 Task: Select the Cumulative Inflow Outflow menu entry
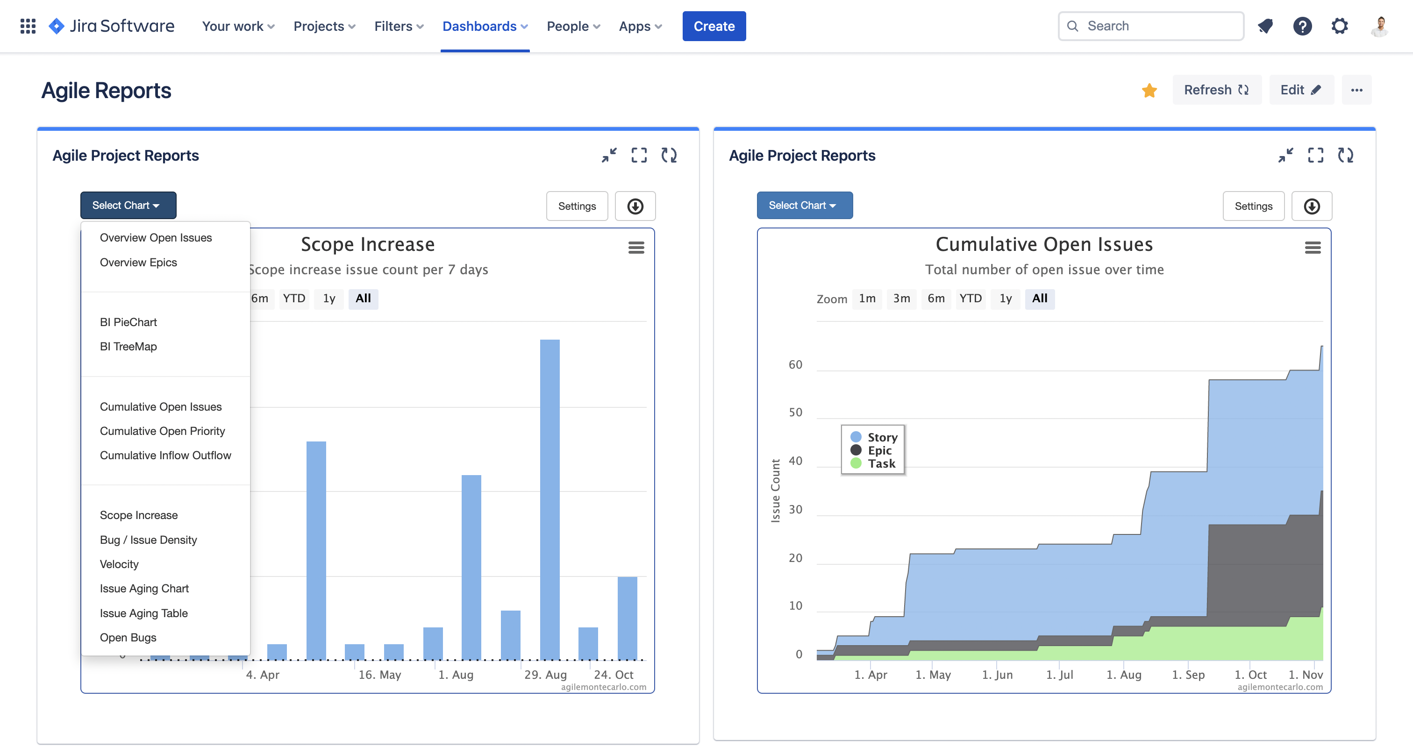(x=165, y=455)
